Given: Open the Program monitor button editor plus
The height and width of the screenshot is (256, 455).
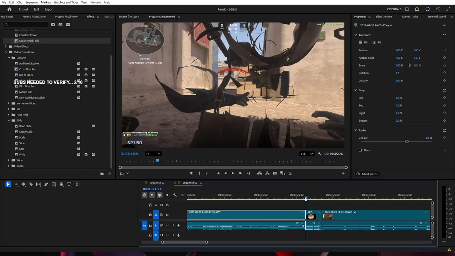Looking at the screenshot, I should coord(343,173).
